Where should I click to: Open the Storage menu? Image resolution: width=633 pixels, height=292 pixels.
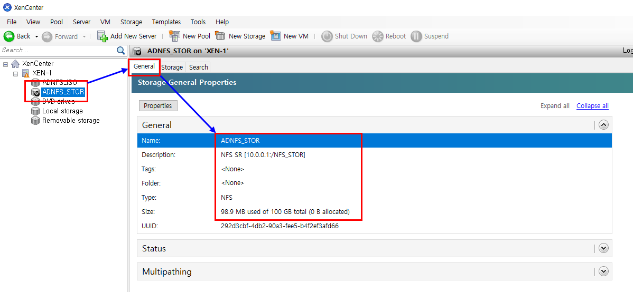(131, 22)
